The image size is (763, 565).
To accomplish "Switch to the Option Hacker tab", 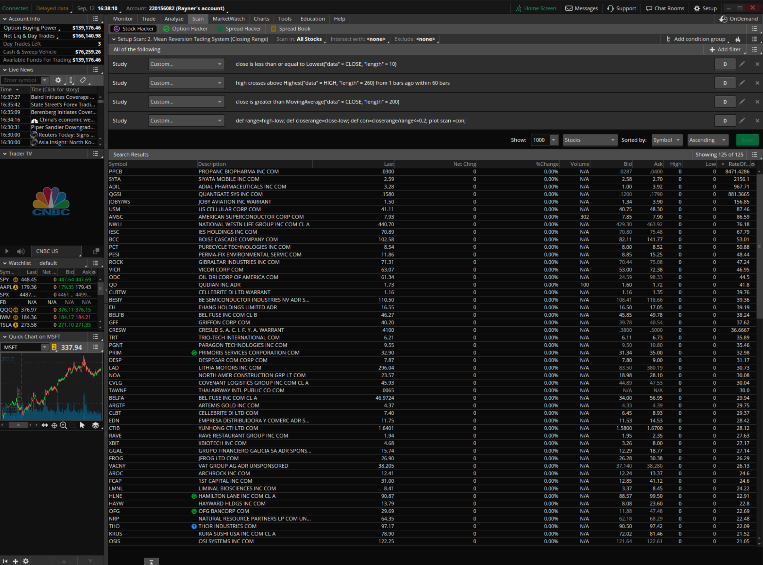I will pyautogui.click(x=185, y=29).
